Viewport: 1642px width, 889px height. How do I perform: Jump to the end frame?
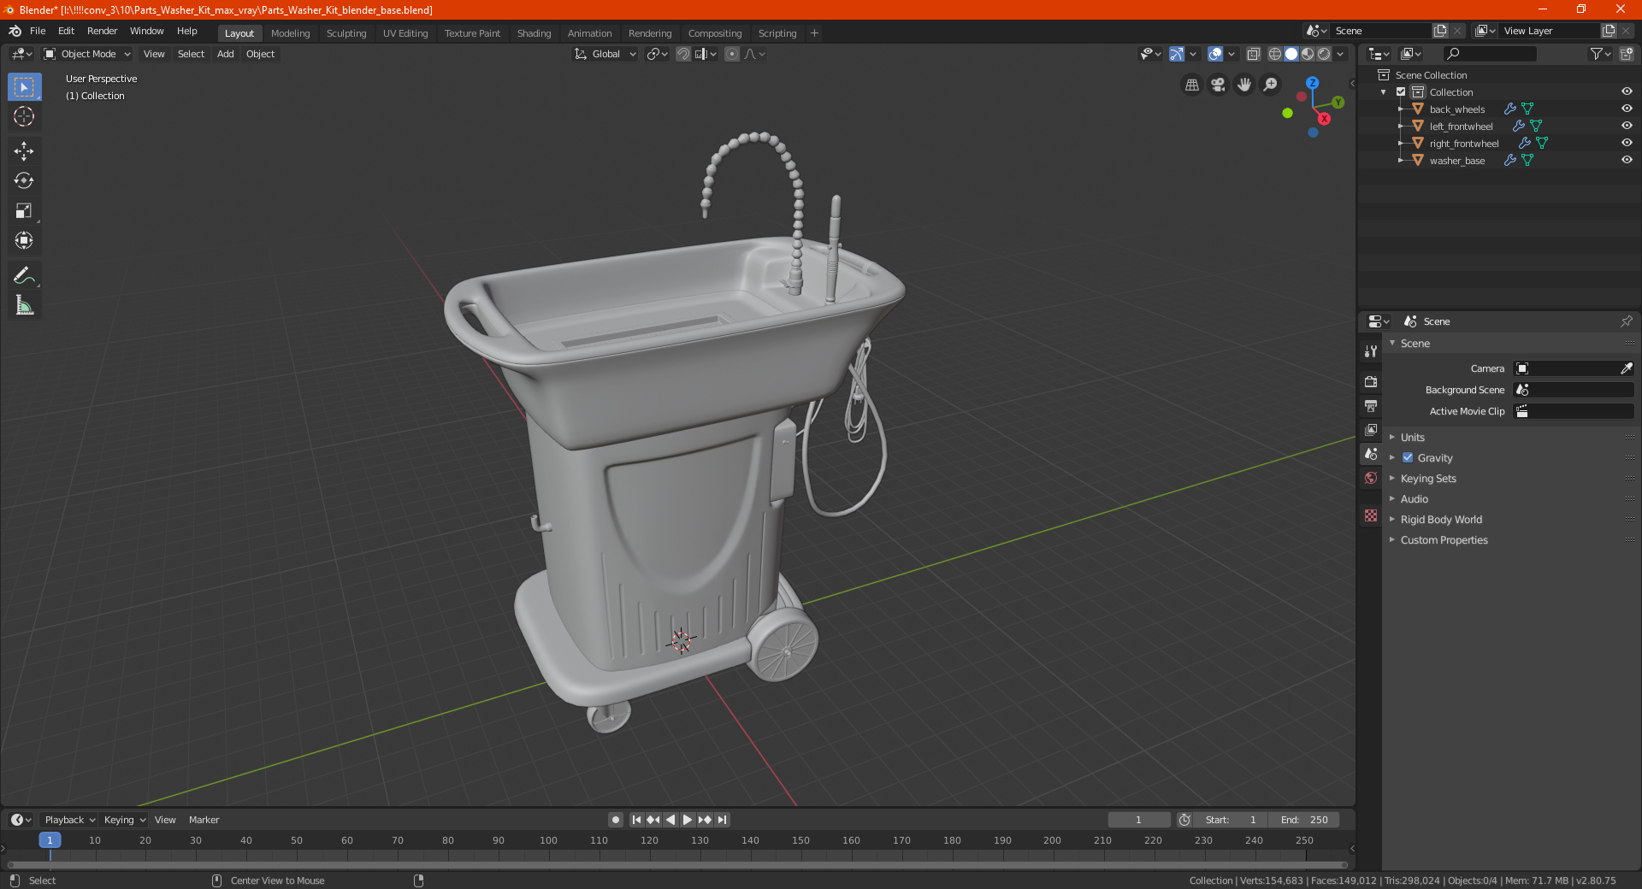click(723, 820)
